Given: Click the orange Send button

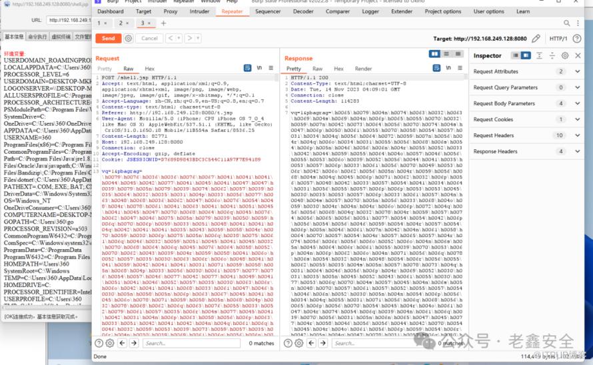Looking at the screenshot, I should 108,39.
